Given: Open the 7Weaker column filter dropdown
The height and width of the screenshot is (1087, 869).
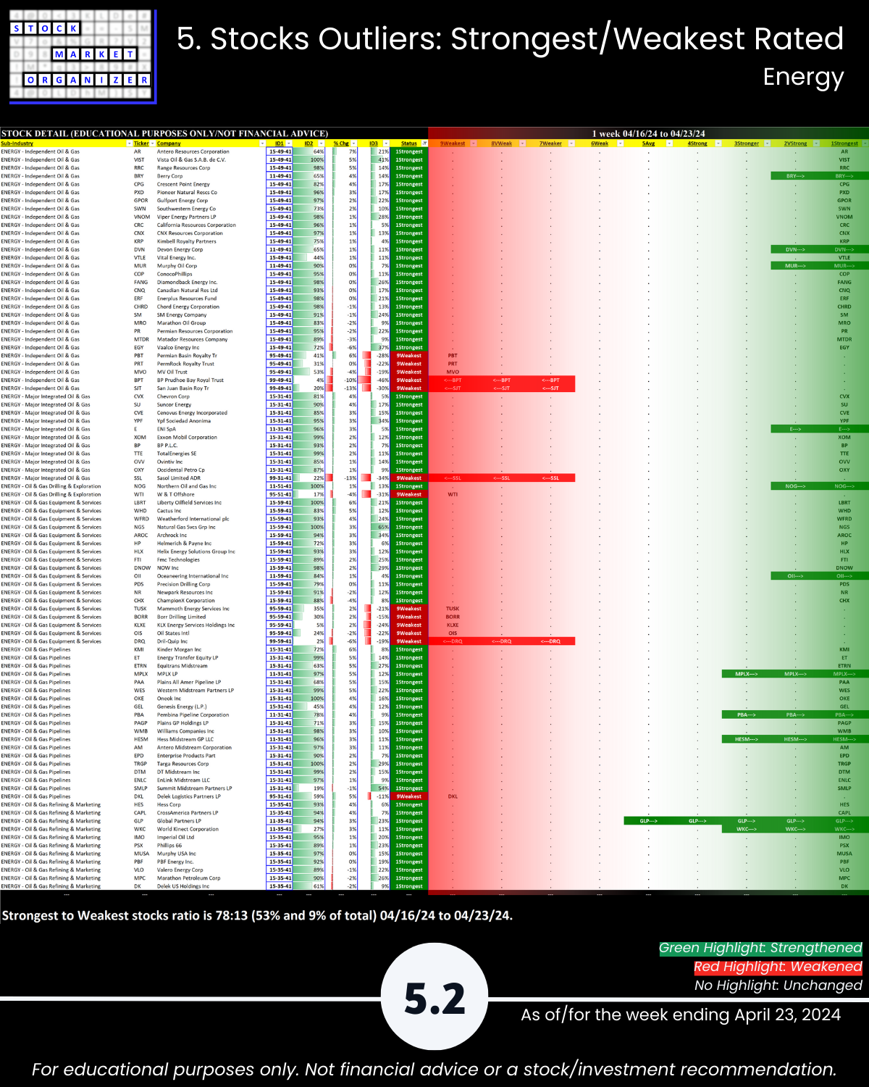Looking at the screenshot, I should (x=571, y=143).
